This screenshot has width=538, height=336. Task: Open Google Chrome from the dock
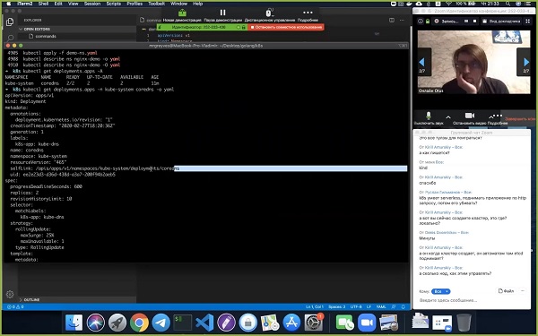click(139, 323)
